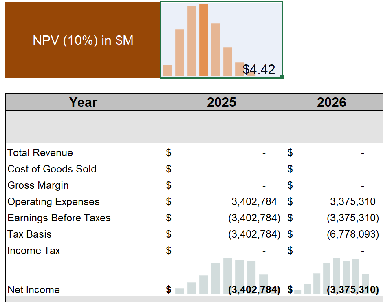Click the Gross Margin row label
The width and height of the screenshot is (383, 302).
click(38, 185)
